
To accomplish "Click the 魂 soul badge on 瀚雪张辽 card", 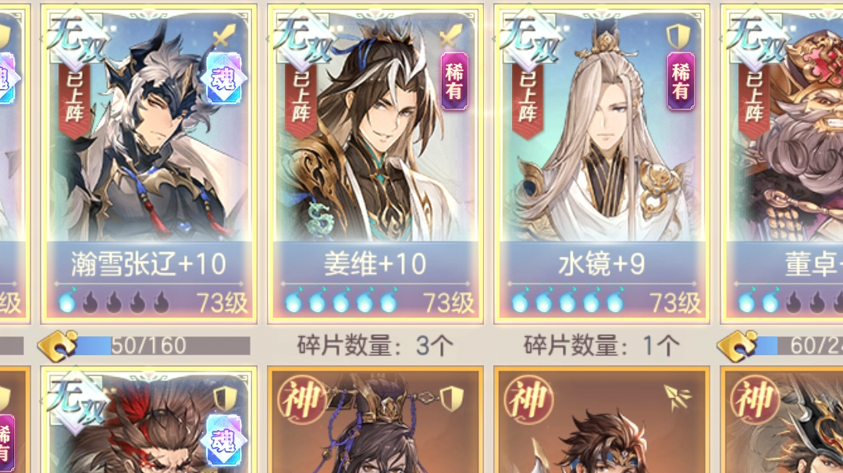I will [x=224, y=78].
